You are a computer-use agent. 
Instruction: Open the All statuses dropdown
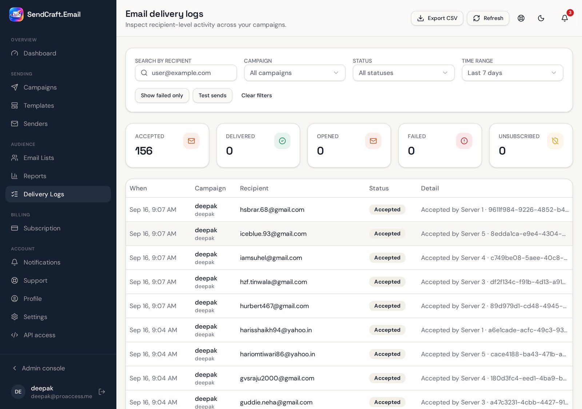403,73
